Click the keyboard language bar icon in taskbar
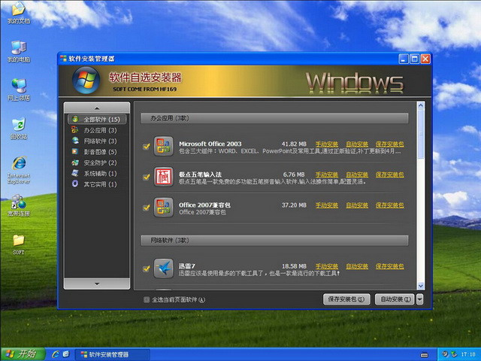Image resolution: width=481 pixels, height=361 pixels. coord(424,355)
